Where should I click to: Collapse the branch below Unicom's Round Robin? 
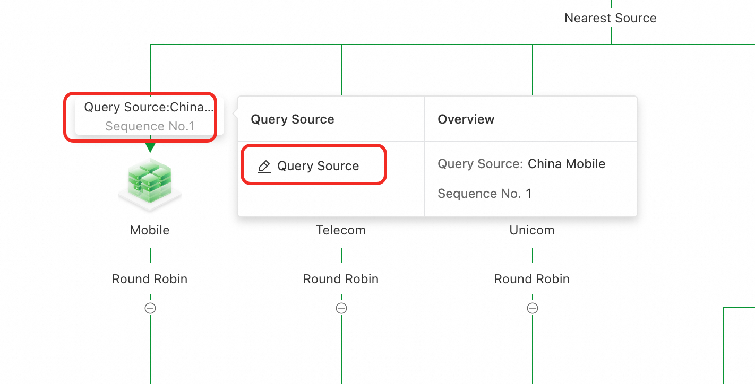click(x=533, y=308)
